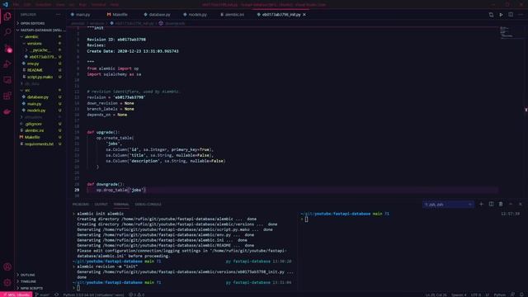Switch to PROBLEMS panel tab

(x=81, y=205)
